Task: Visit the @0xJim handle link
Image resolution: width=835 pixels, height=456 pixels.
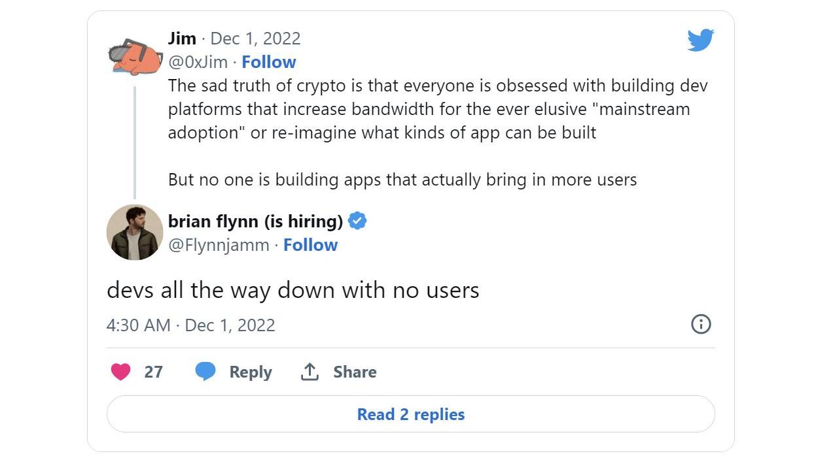Action: 198,62
